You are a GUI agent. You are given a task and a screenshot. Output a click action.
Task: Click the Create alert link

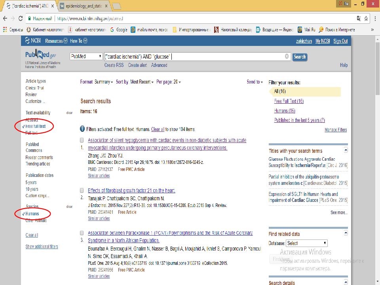click(x=137, y=65)
